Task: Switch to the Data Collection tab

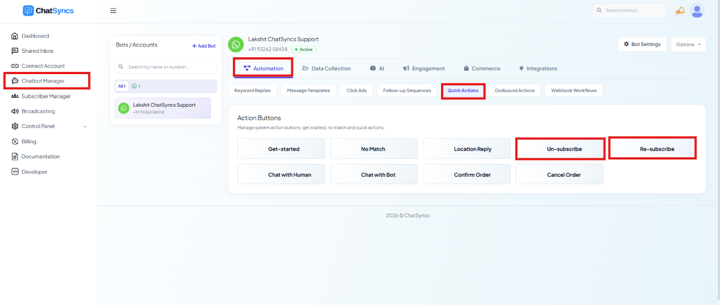Action: pyautogui.click(x=326, y=69)
